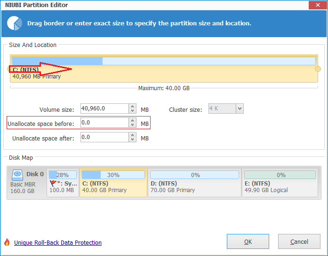Focus the Unallocate space before field
The height and width of the screenshot is (256, 328).
point(104,123)
